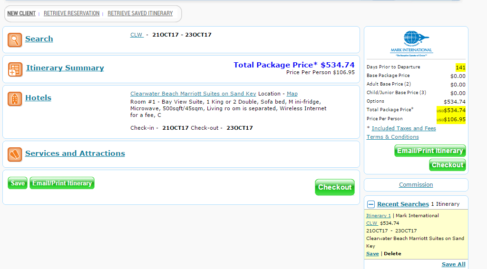Viewport: 487px width, 269px height.
Task: Click the CLW link in the Search row
Action: 136,35
